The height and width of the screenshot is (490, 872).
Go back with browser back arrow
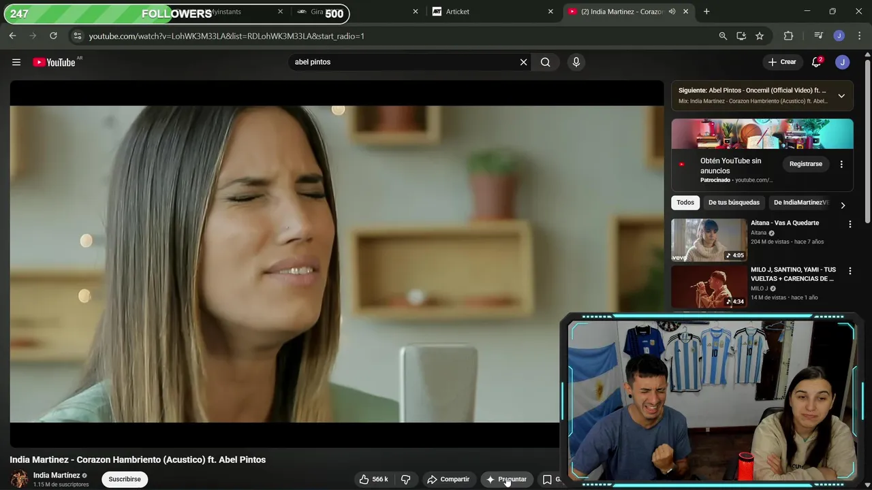pyautogui.click(x=12, y=35)
